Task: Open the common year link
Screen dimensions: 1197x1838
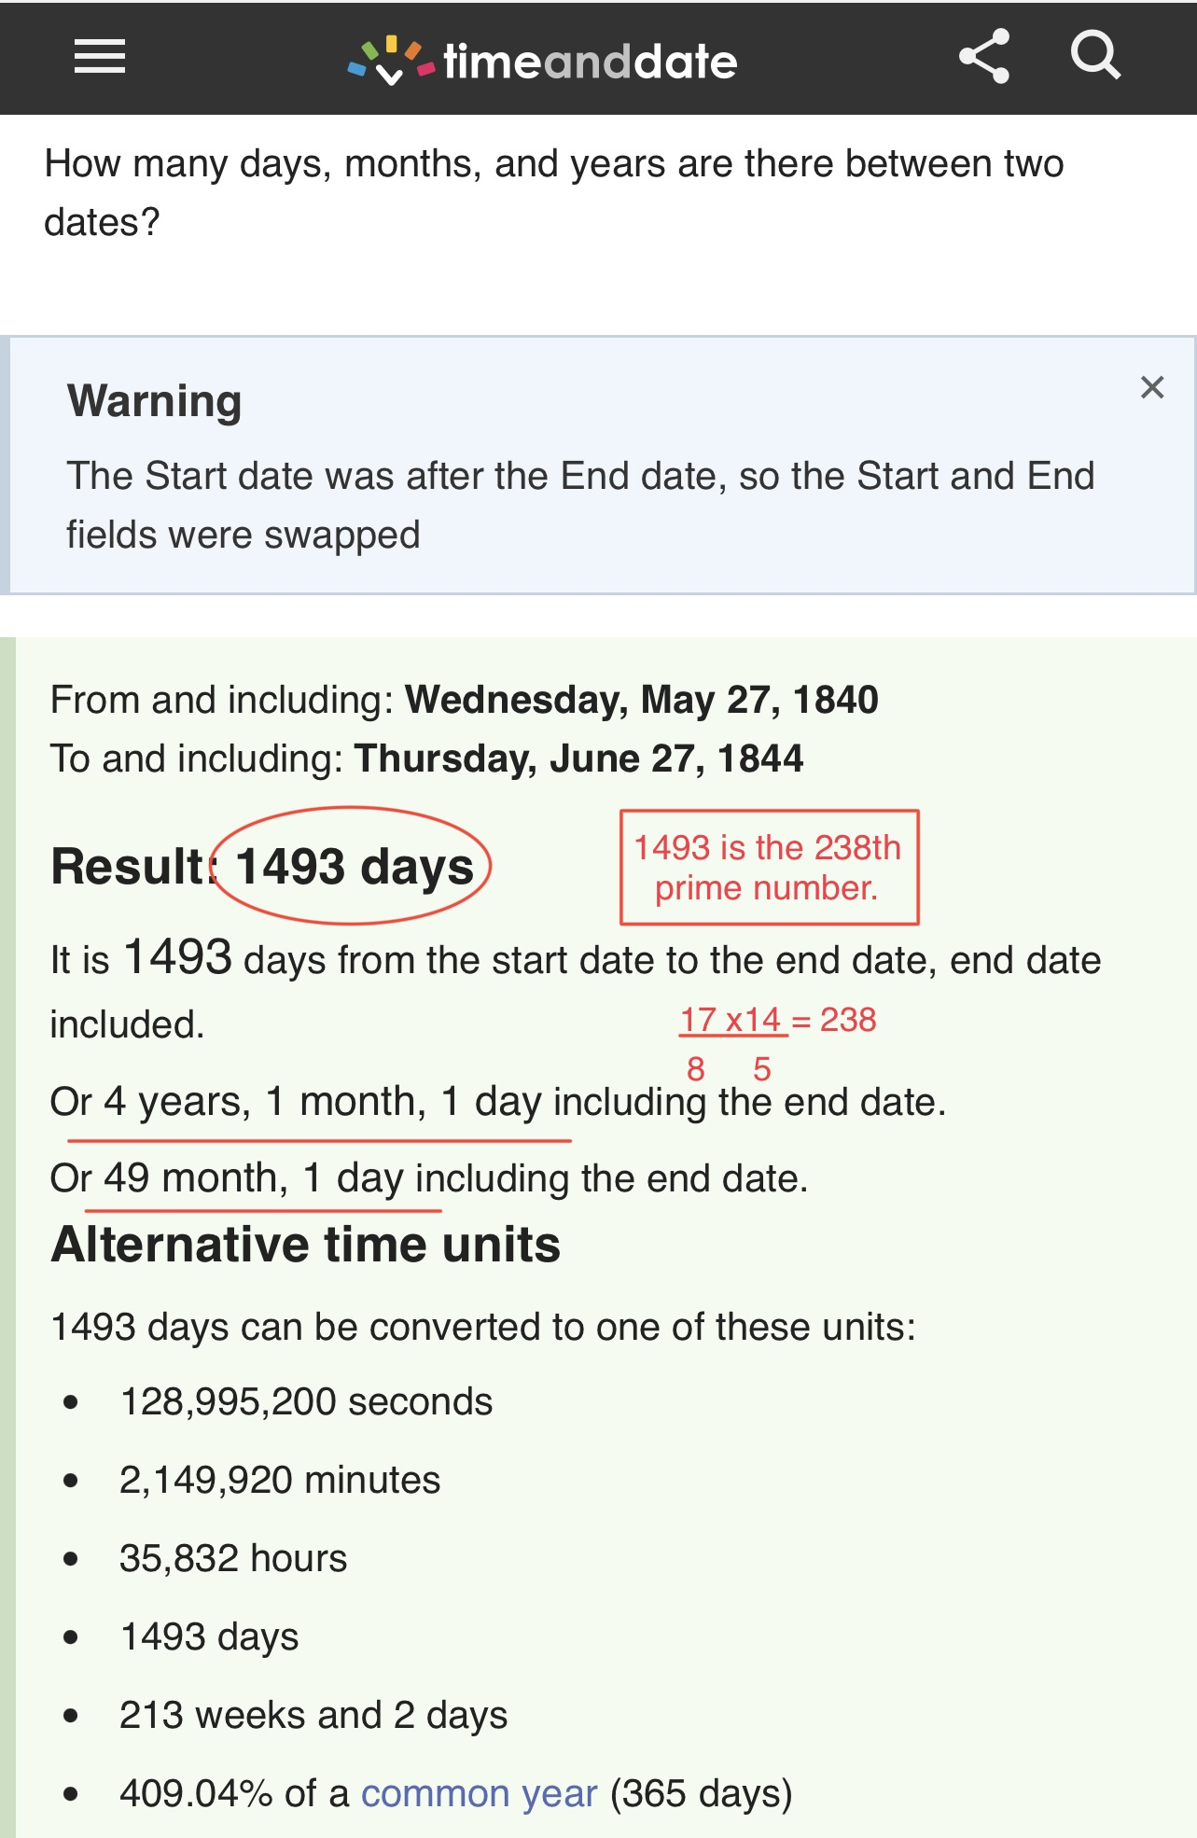Action: pos(479,1793)
